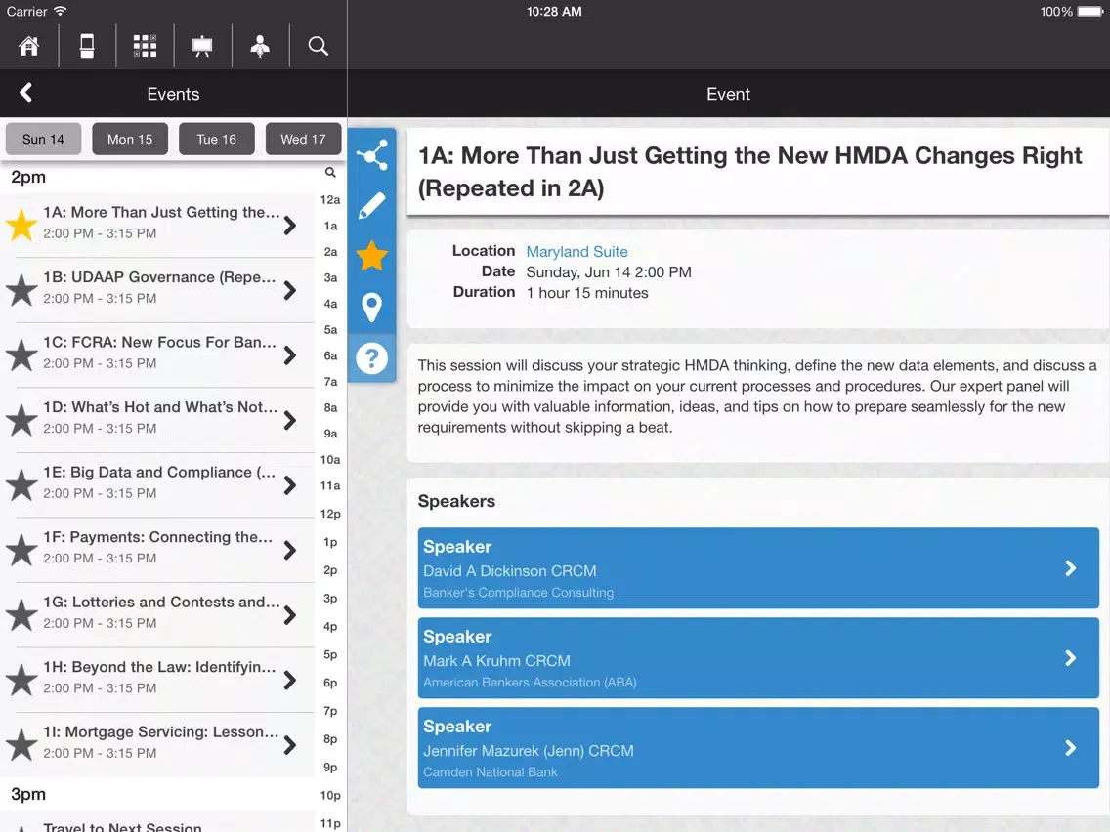Favorite the 1E Big Data star

pyautogui.click(x=21, y=485)
